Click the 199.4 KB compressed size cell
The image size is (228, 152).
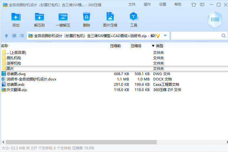(x=142, y=85)
